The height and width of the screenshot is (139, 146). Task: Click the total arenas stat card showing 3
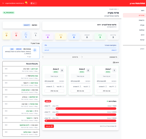[x=113, y=36]
